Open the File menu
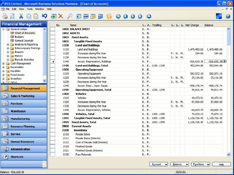Screen dimensions: 234x175 click(7, 9)
